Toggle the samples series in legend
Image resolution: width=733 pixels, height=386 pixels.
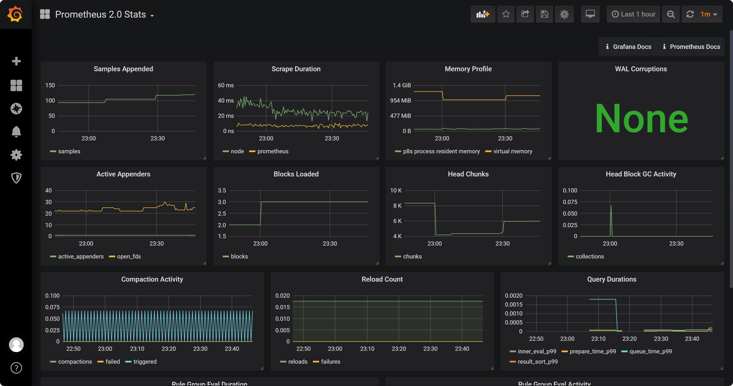[x=69, y=151]
